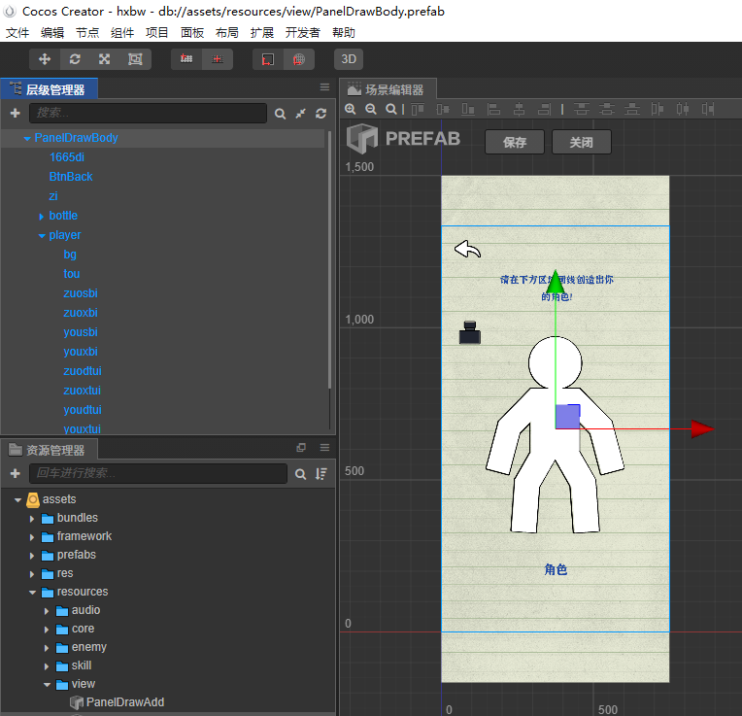Collapse the resources folder
This screenshot has width=742, height=716.
[32, 592]
